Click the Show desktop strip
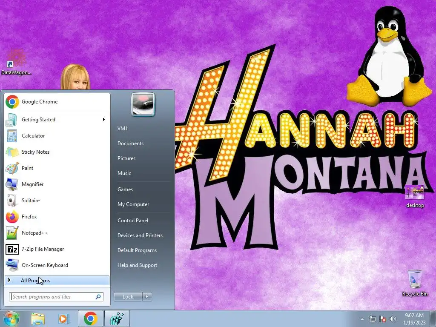 (x=433, y=318)
